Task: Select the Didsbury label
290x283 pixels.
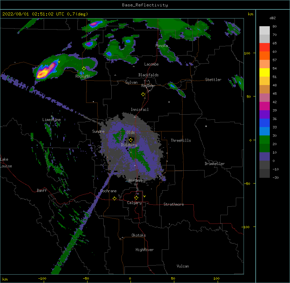Action: pos(129,145)
